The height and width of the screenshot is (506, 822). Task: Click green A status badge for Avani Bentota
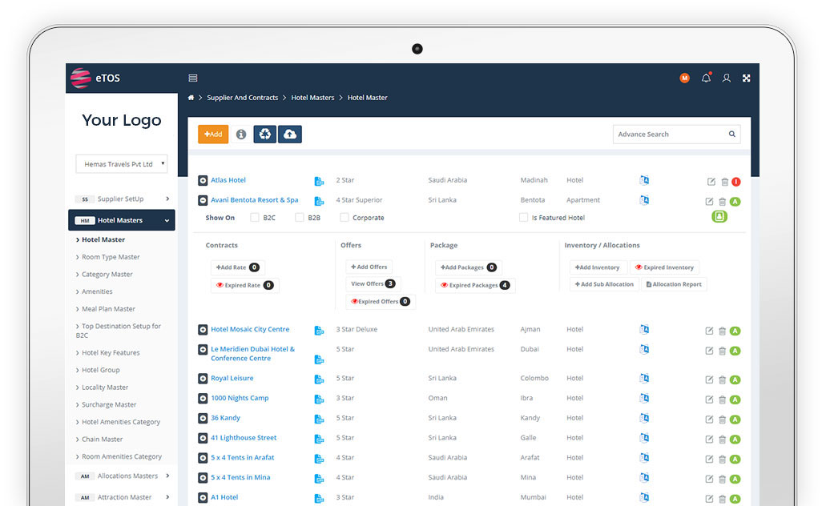735,202
